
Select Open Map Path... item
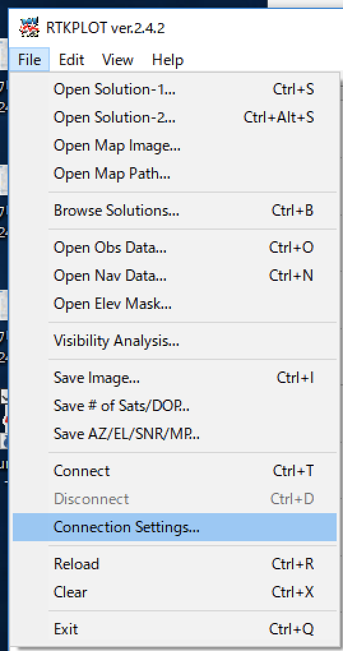click(175, 174)
